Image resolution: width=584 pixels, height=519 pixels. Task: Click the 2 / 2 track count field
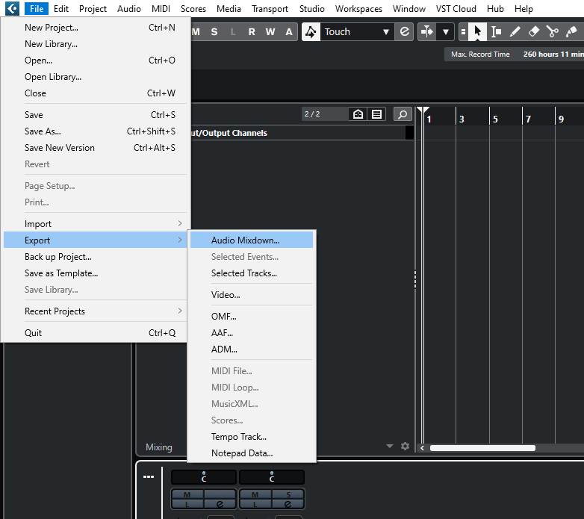(x=325, y=114)
